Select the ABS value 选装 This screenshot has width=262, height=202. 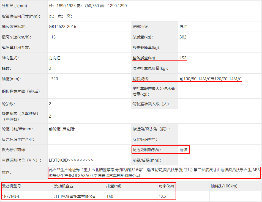[x=184, y=150]
